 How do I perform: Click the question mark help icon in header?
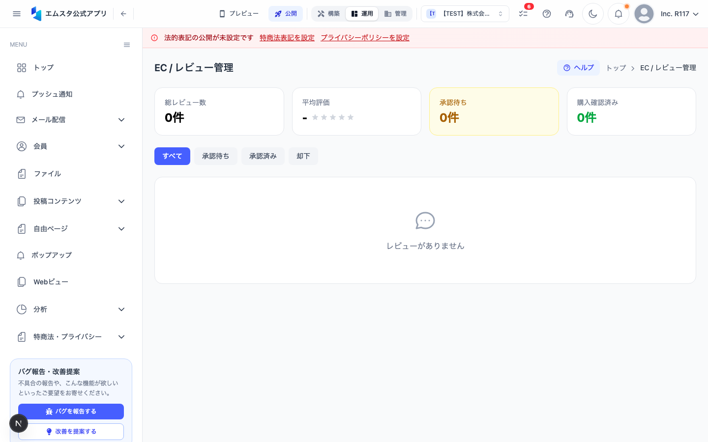547,14
